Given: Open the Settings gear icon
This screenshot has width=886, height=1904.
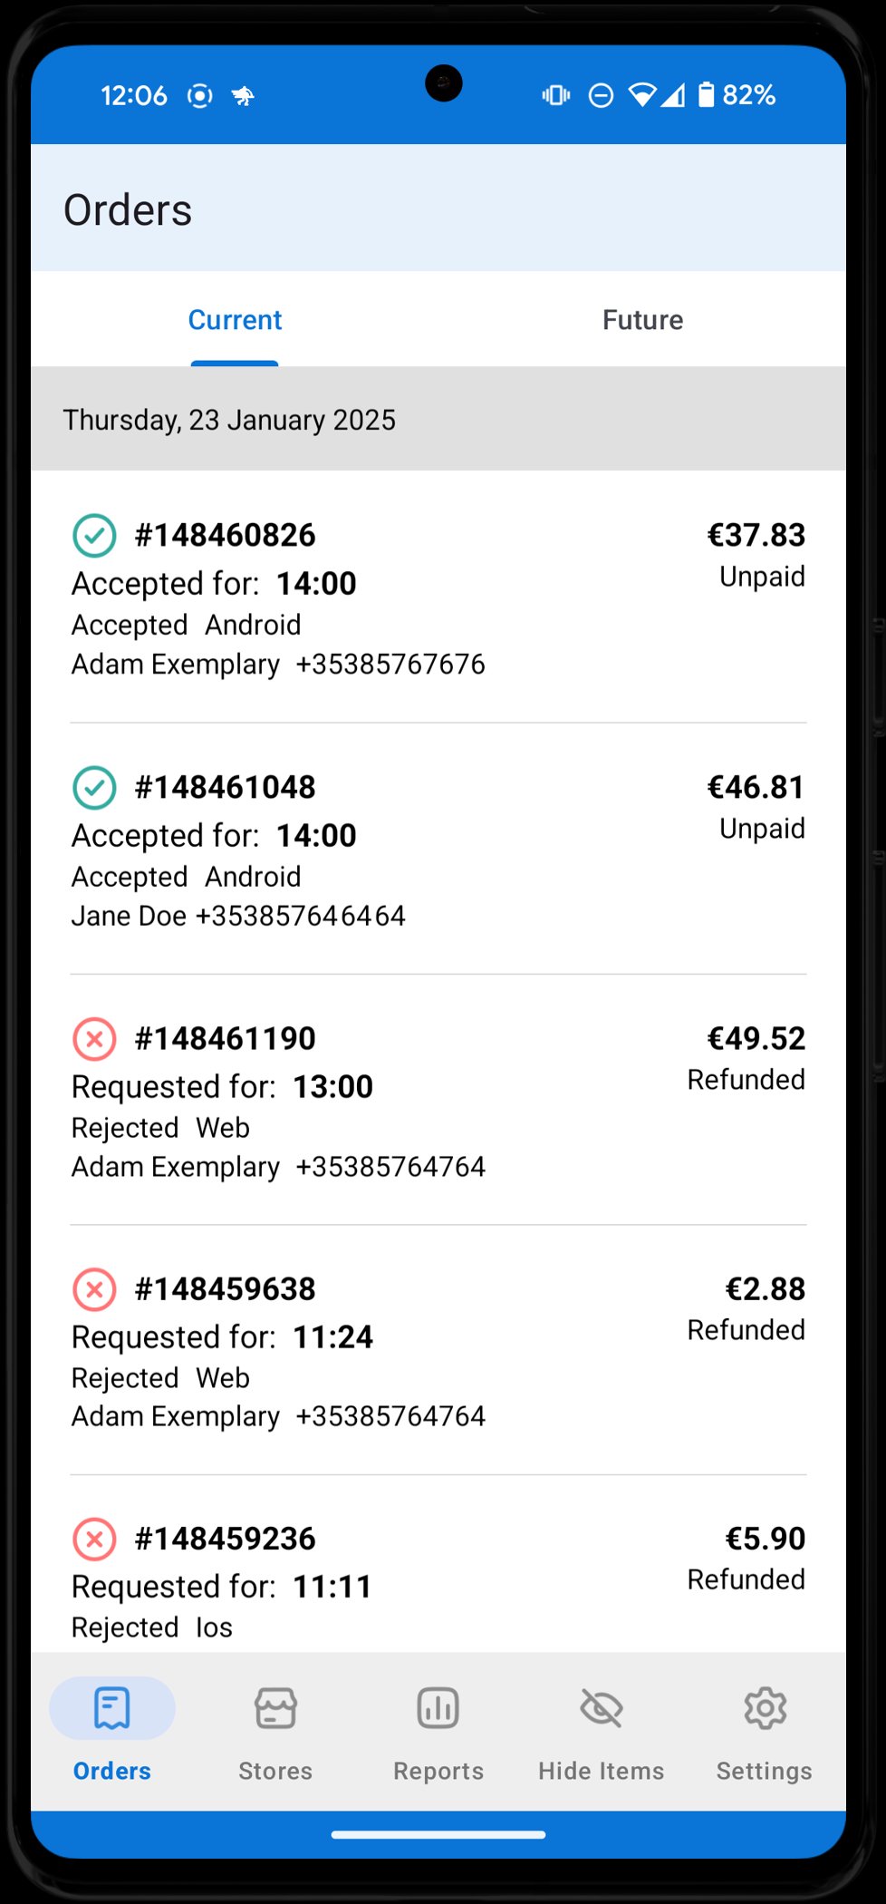Looking at the screenshot, I should pyautogui.click(x=765, y=1709).
